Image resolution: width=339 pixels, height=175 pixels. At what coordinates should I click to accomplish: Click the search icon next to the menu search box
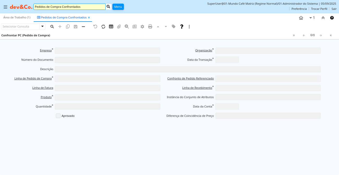108,7
